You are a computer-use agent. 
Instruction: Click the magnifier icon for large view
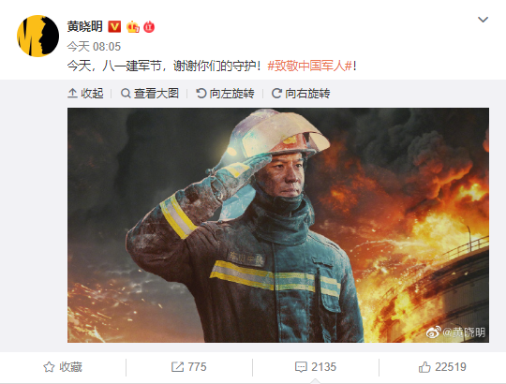126,94
